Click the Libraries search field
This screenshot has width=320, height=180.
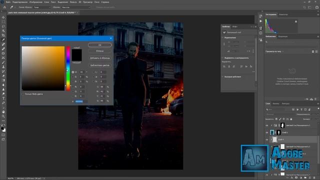(x=292, y=42)
